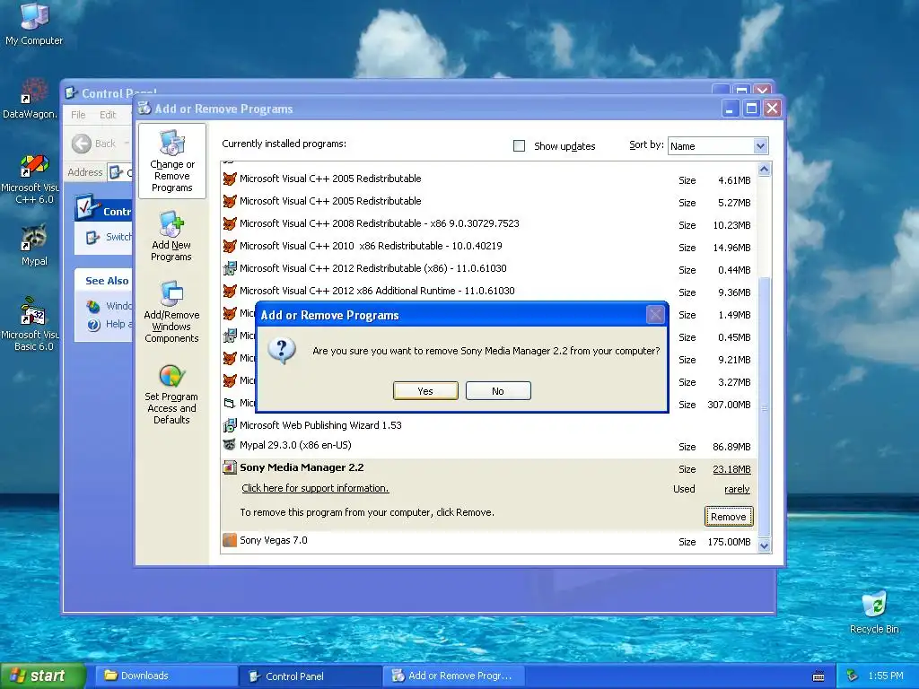Click the 23.18MB size value

click(731, 469)
